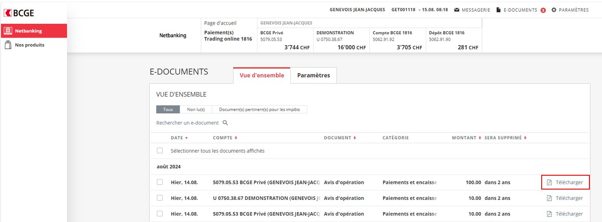This screenshot has height=222, width=602.
Task: Click the Paramètres gear icon
Action: (x=554, y=10)
